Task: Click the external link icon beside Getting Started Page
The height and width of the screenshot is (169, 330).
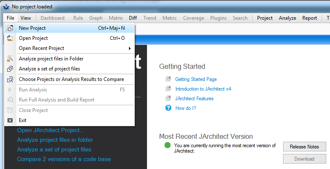Action: 168,79
